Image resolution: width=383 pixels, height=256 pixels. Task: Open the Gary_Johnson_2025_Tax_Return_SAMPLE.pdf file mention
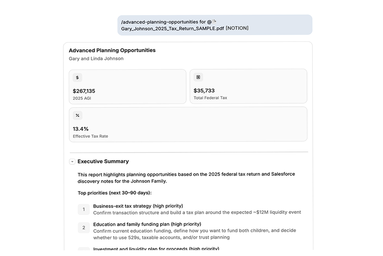coord(172,29)
